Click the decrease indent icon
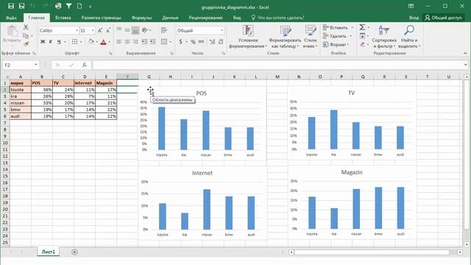 (144, 41)
